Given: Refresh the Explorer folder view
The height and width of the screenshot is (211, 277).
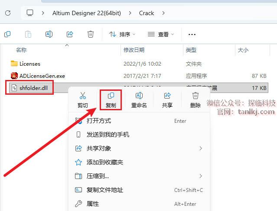Looking at the screenshot, I should [x=8, y=13].
